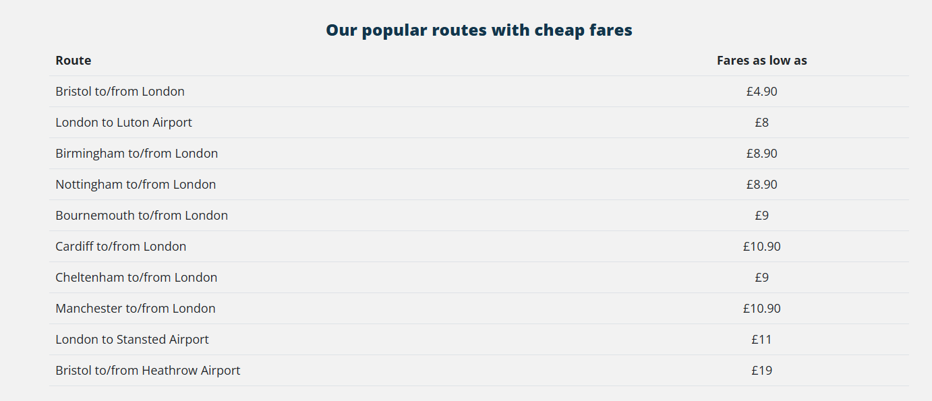Viewport: 932px width, 401px height.
Task: Click the London to Stansted Airport route
Action: click(132, 340)
